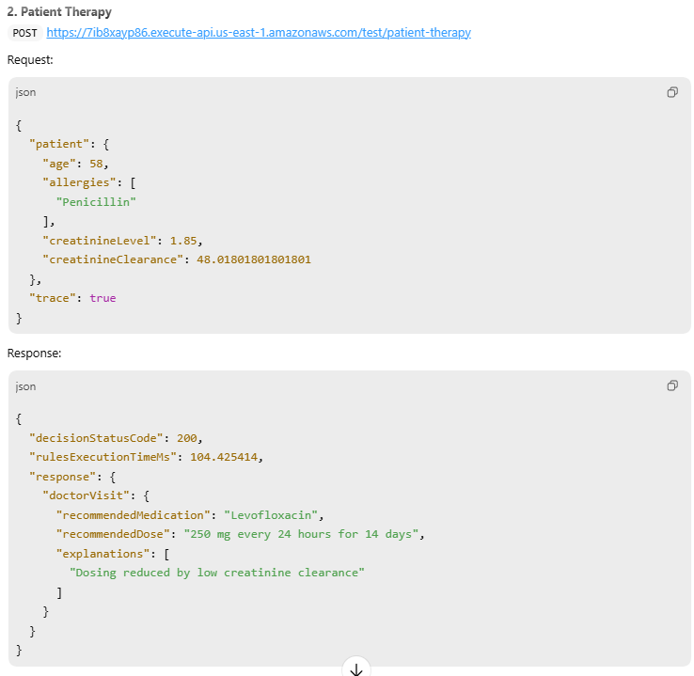Click the trace value "true"
Screen dimensions: 694x676
pyautogui.click(x=103, y=298)
